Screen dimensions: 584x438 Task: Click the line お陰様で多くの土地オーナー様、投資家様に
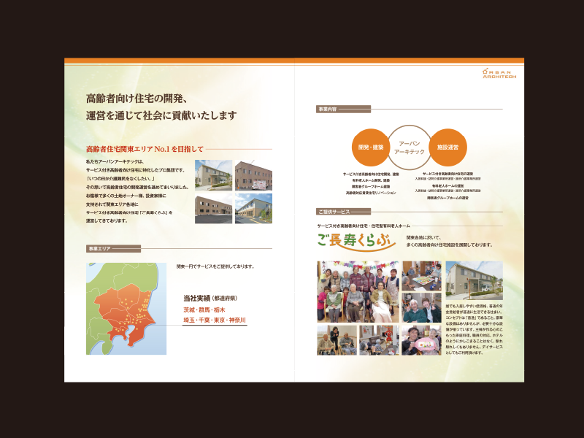126,196
